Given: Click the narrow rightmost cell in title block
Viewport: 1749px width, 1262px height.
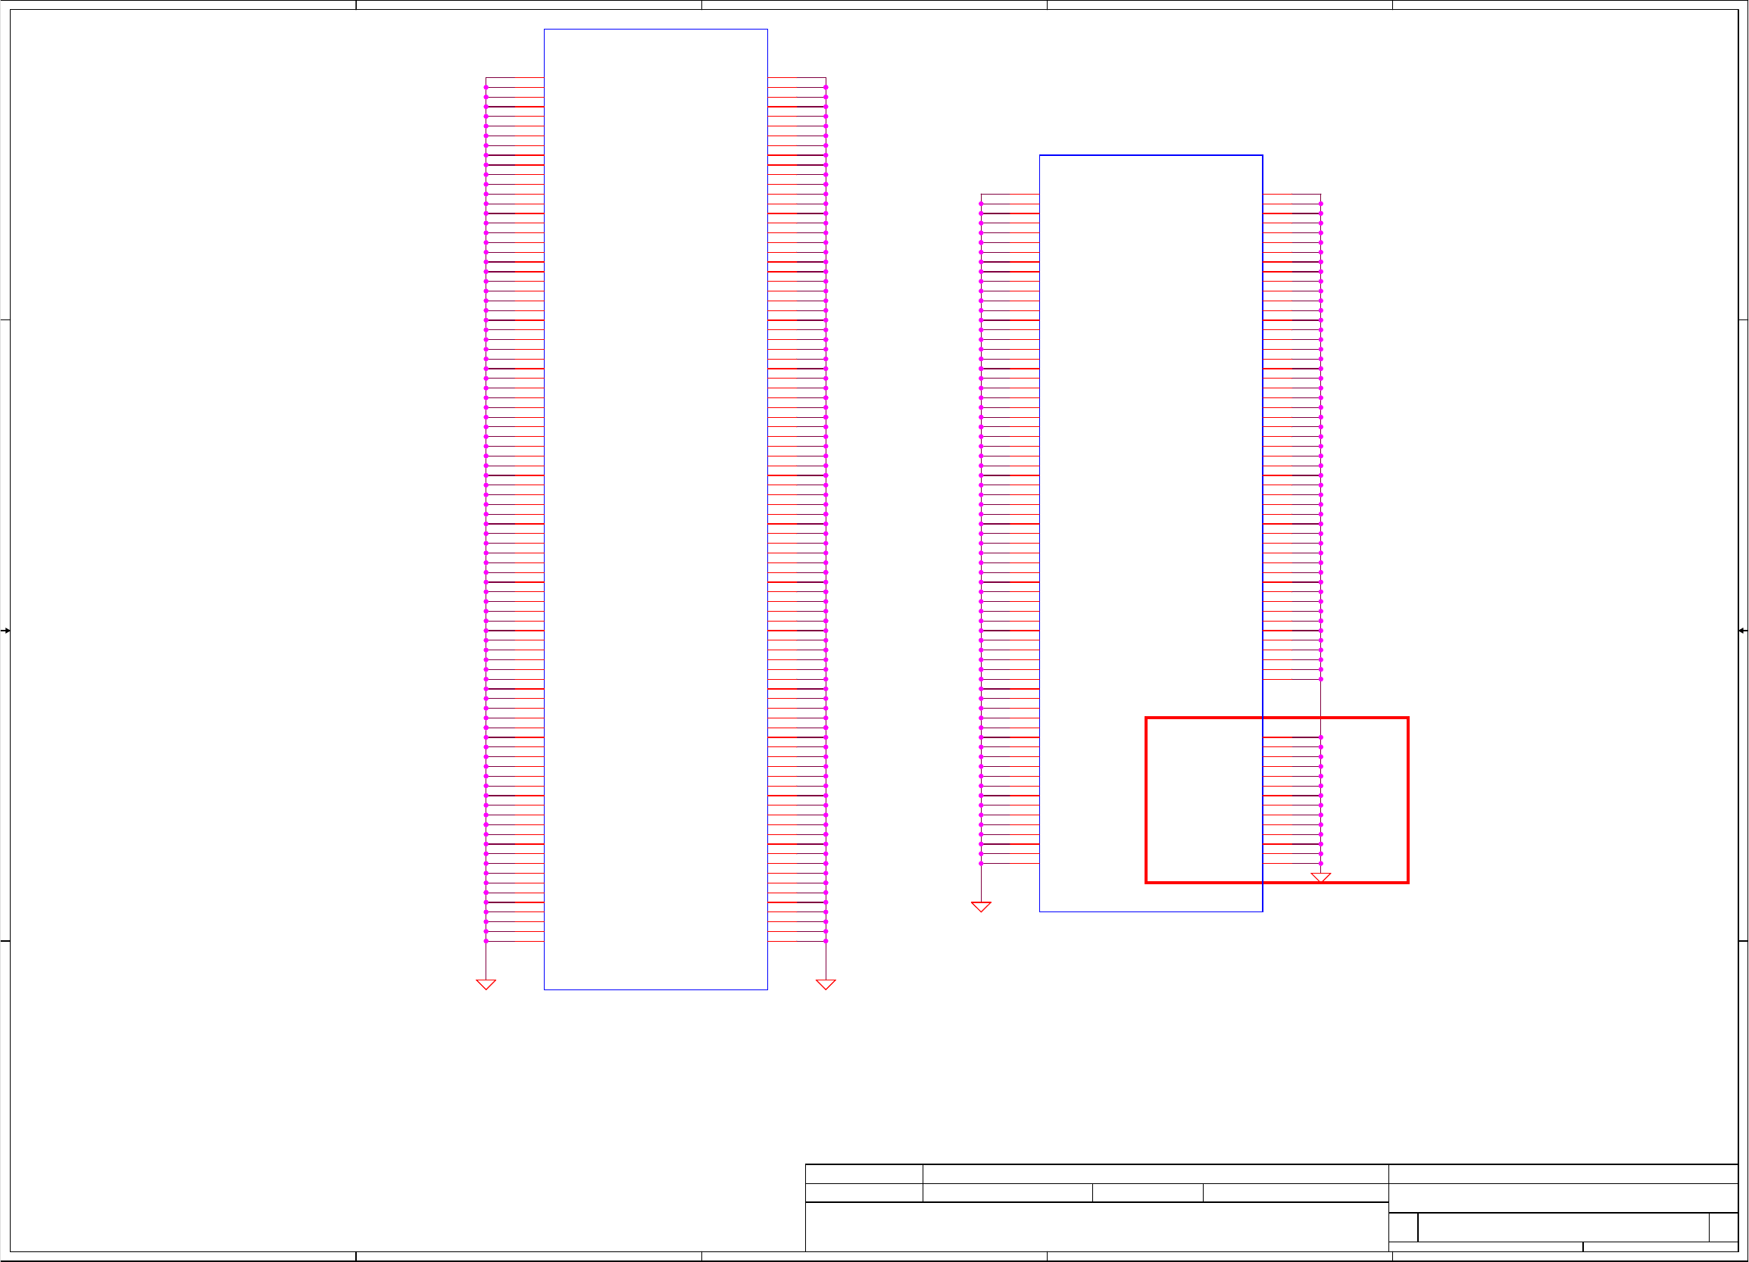Looking at the screenshot, I should point(1722,1227).
